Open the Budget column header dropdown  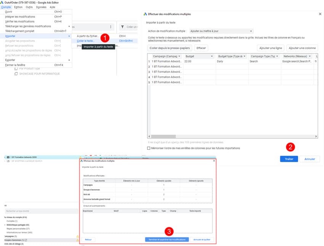[212, 56]
